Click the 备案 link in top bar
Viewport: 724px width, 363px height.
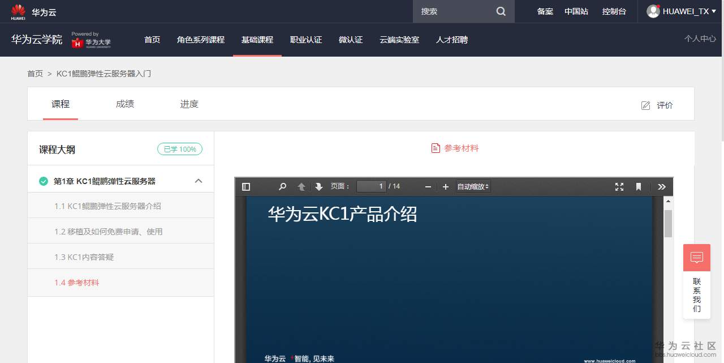point(545,11)
